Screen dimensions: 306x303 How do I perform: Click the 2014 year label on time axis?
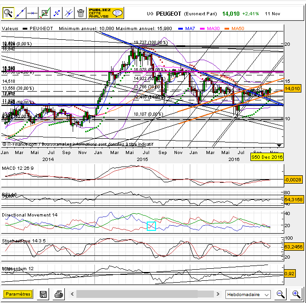pos(48,159)
